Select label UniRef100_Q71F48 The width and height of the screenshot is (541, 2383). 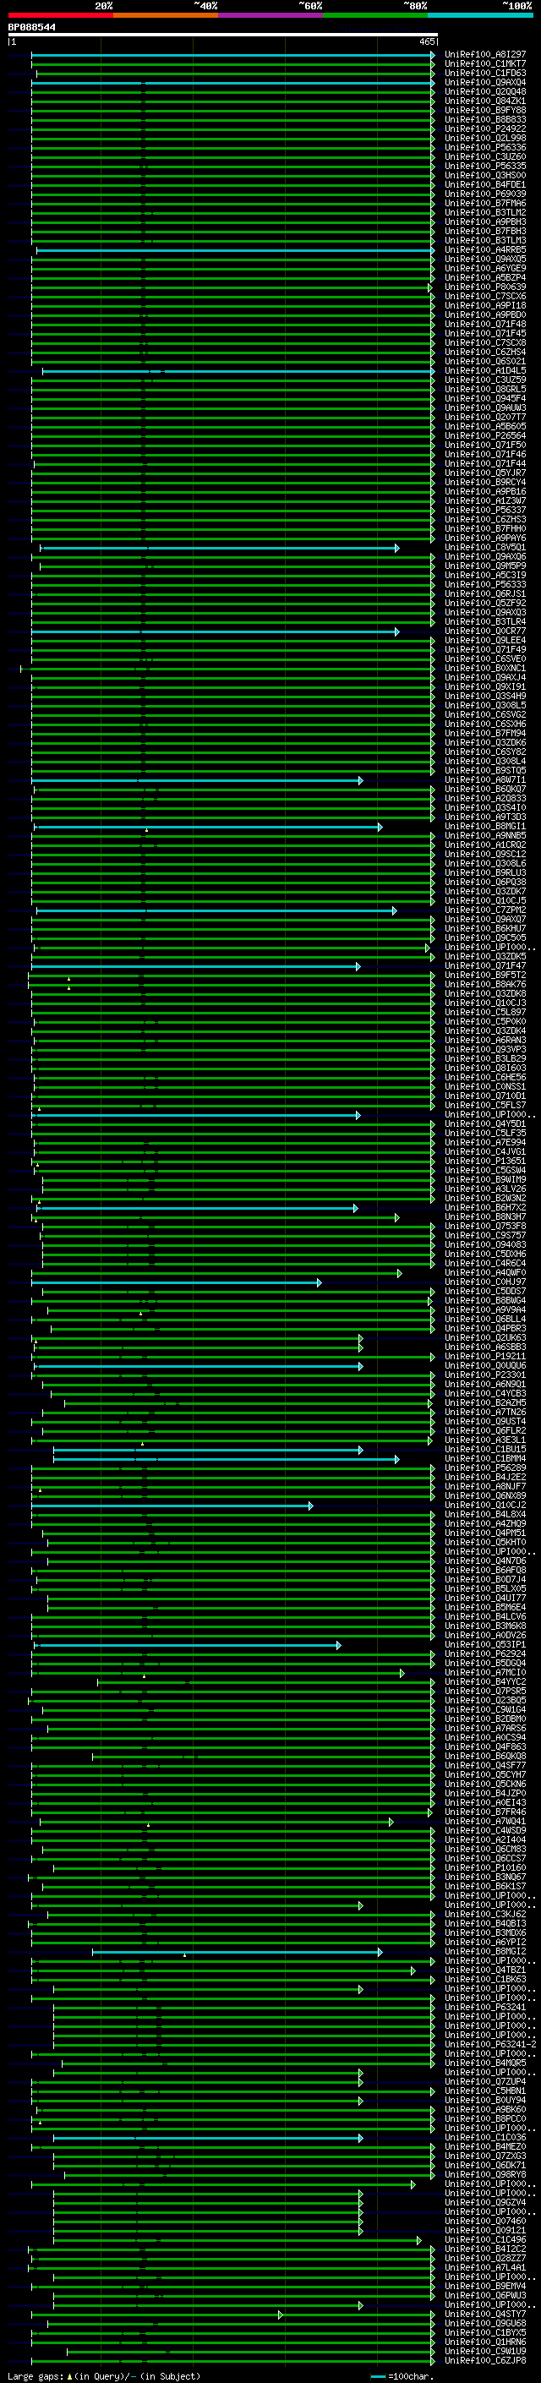tap(484, 325)
